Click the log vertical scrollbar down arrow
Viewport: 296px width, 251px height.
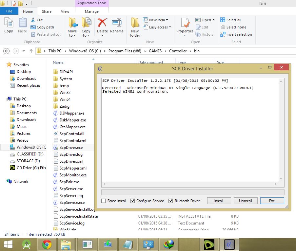(281, 178)
